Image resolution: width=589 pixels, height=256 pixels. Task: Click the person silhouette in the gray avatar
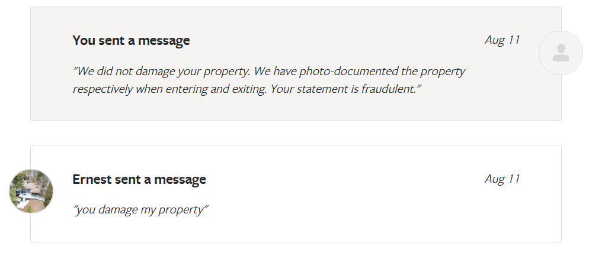pos(561,54)
